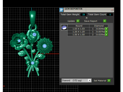Click the Total Gem Weight value .04
The image size is (123, 92).
(84, 15)
